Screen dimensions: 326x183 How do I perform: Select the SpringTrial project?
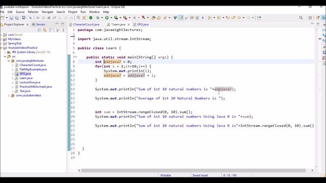click(15, 43)
